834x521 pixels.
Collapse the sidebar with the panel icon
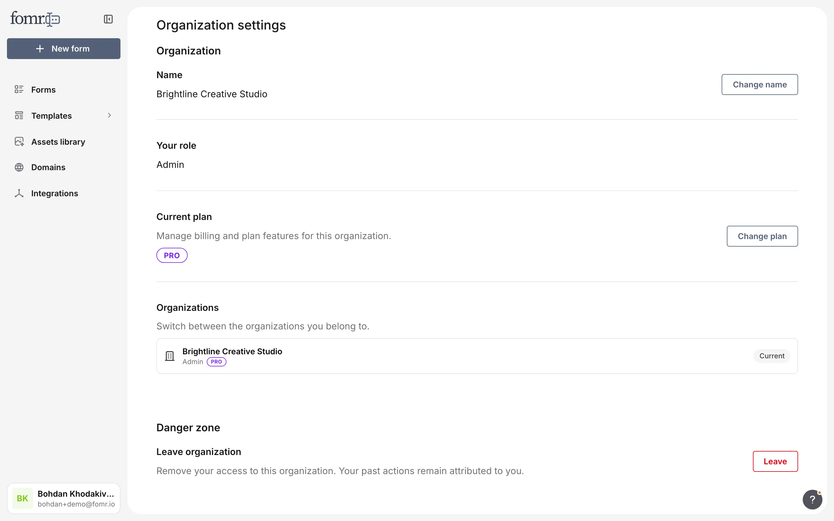(x=108, y=19)
